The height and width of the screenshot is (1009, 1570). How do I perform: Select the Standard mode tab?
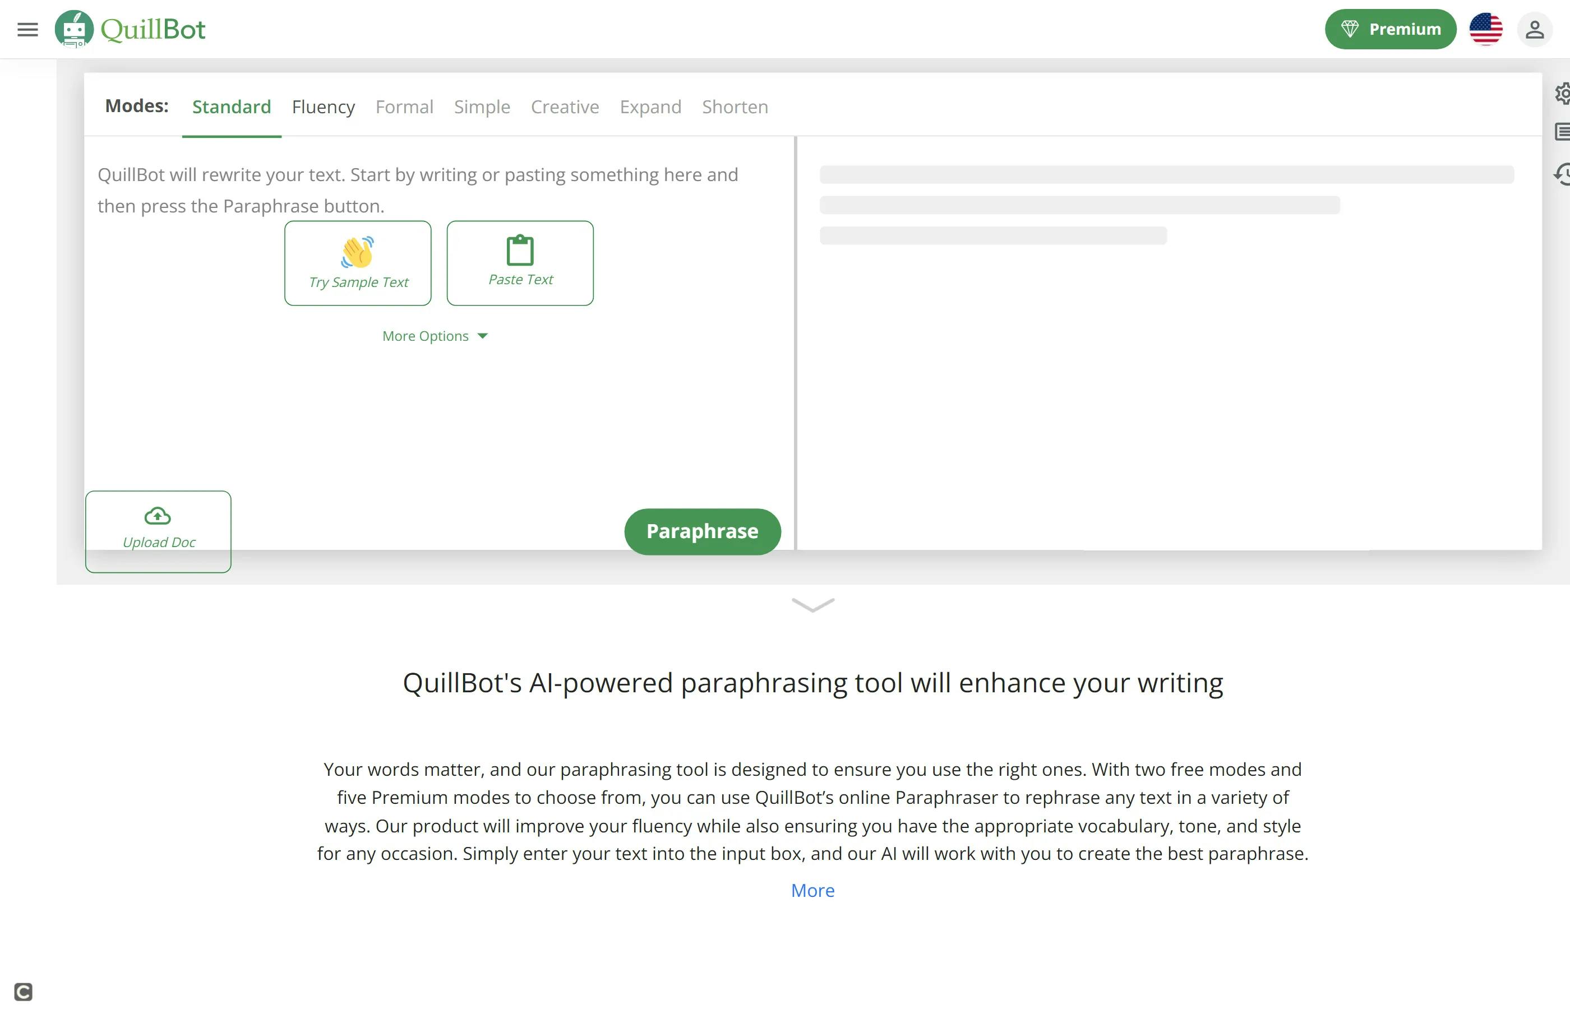point(232,107)
